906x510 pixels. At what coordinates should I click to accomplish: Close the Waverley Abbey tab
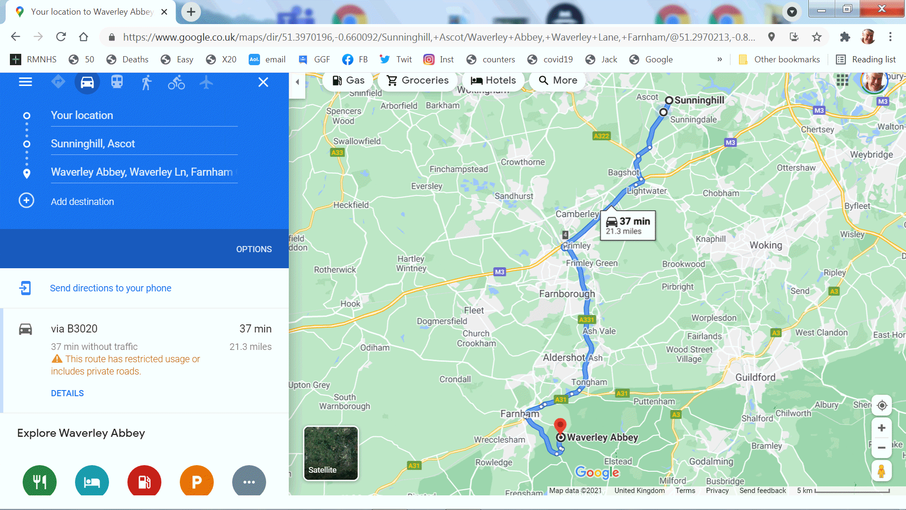pyautogui.click(x=164, y=12)
